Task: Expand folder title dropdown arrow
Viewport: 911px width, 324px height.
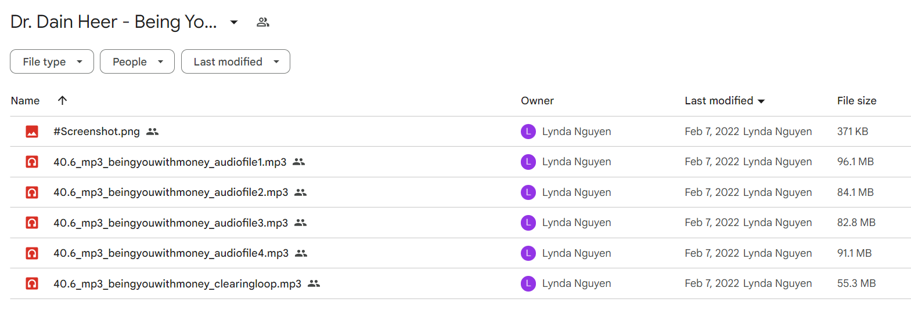Action: click(x=234, y=22)
